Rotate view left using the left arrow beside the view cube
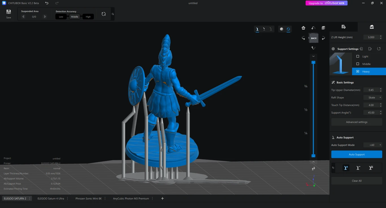Image resolution: width=386 pixels, height=208 pixels. click(x=303, y=38)
